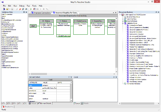Image resolution: width=161 pixels, height=112 pixels.
Task: Select the Incorrect Graphics for Conn.. tab
Action: click(x=65, y=13)
